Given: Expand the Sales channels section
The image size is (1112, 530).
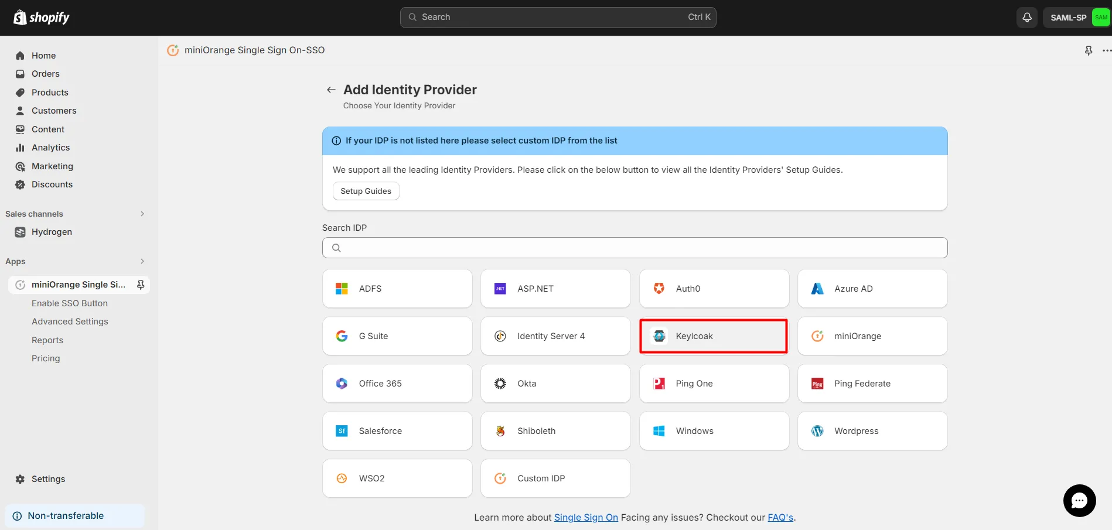Looking at the screenshot, I should (x=142, y=214).
